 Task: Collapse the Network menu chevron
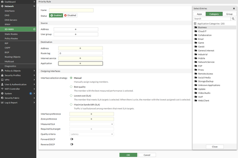(34, 6)
